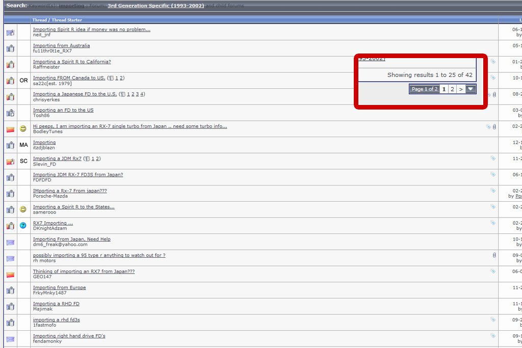Image resolution: width=522 pixels, height=348 pixels.
Task: Open '3rd Generation Specific (1993-2002)' forum link
Action: tap(156, 6)
